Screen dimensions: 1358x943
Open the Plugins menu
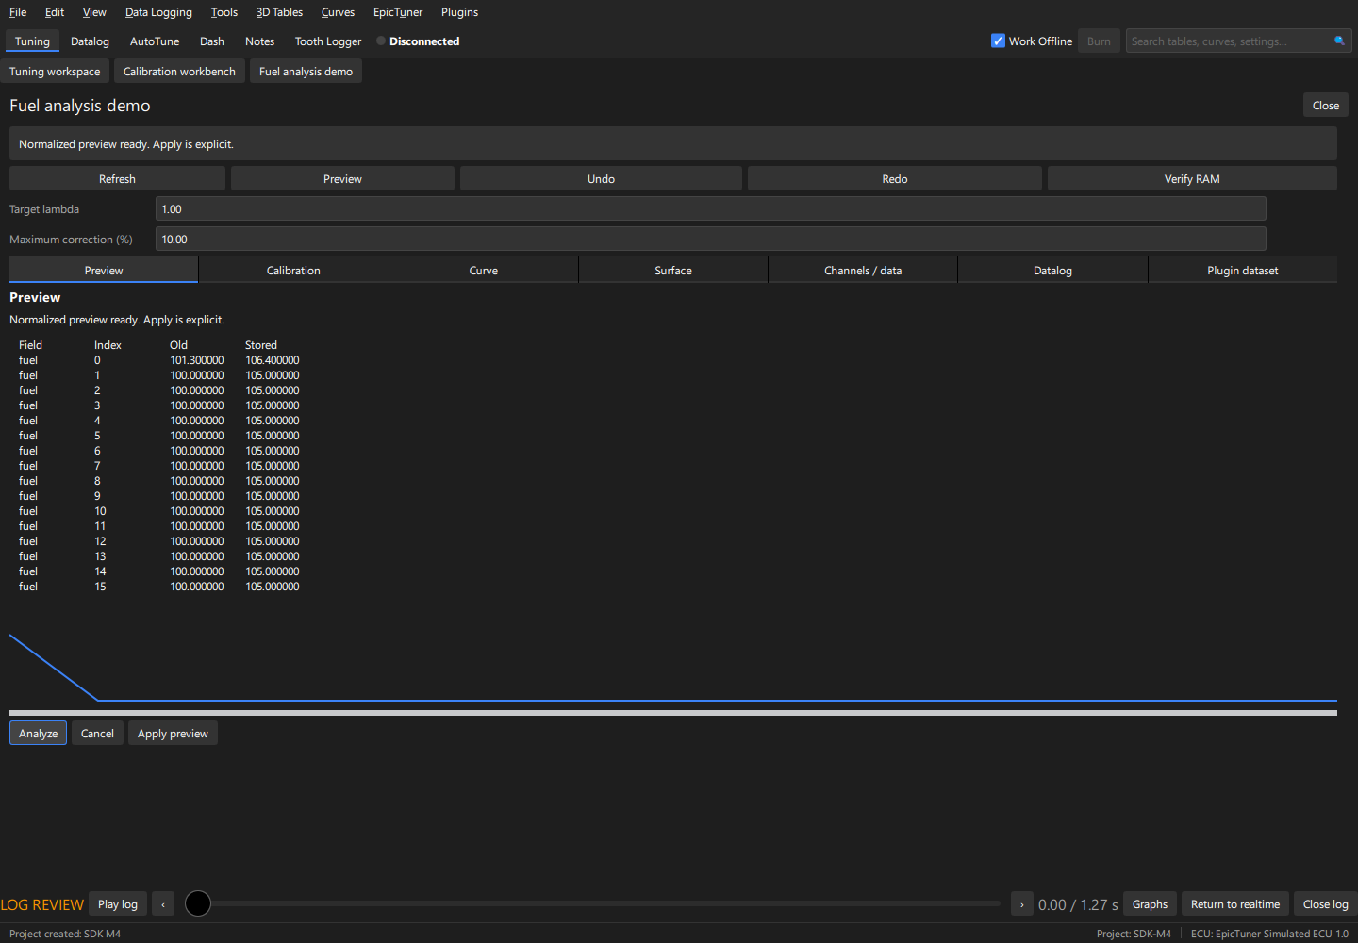click(459, 12)
